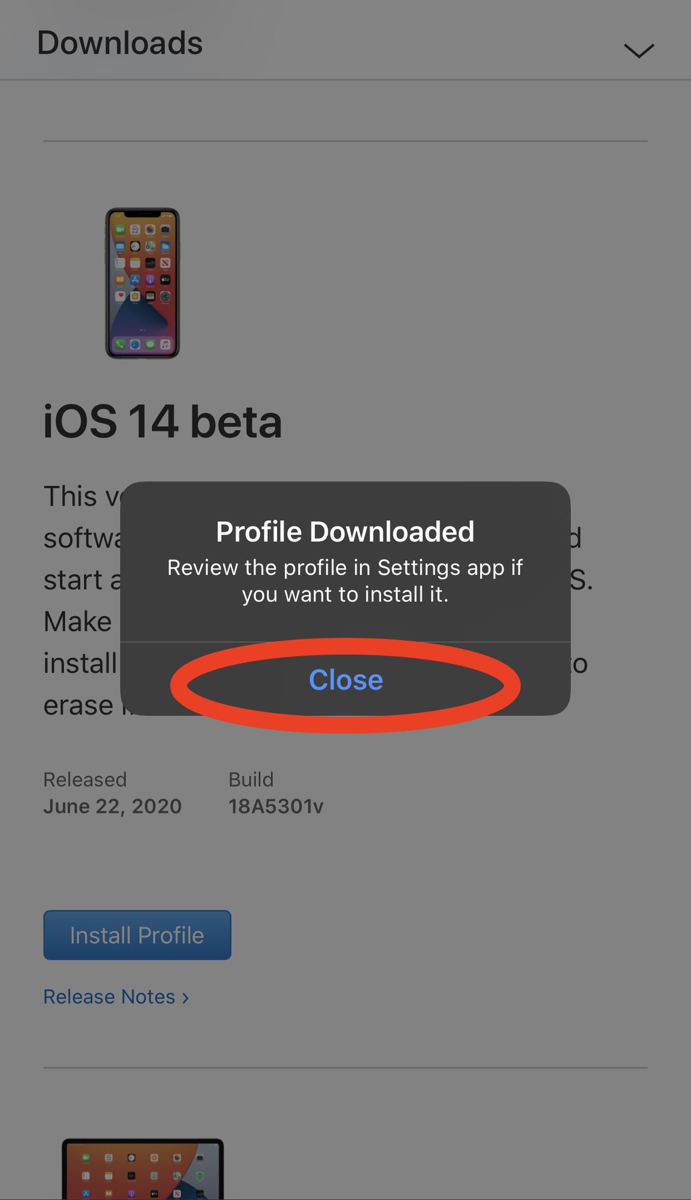The image size is (691, 1200).
Task: Tap the word start in the description
Action: point(73,580)
